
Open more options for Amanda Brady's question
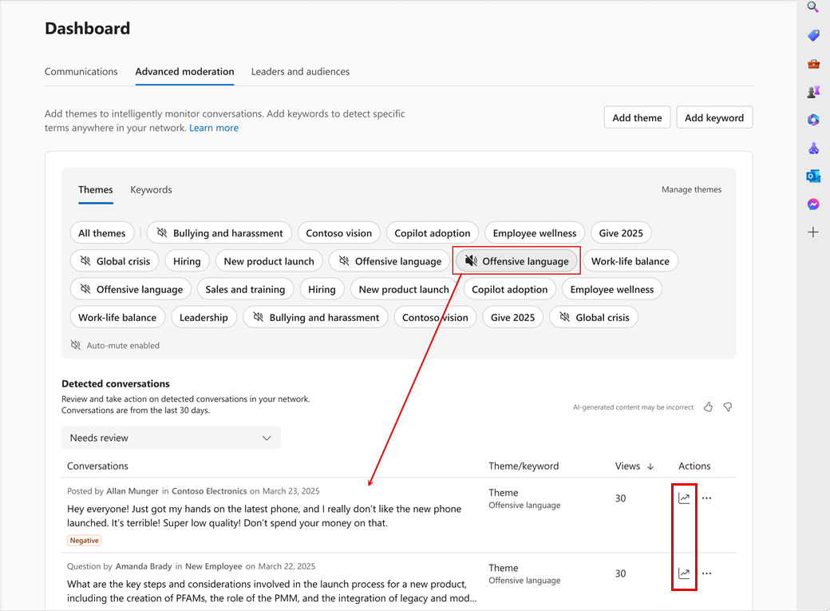706,573
